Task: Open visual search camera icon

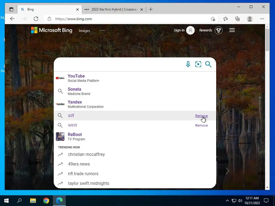Action: click(x=198, y=64)
